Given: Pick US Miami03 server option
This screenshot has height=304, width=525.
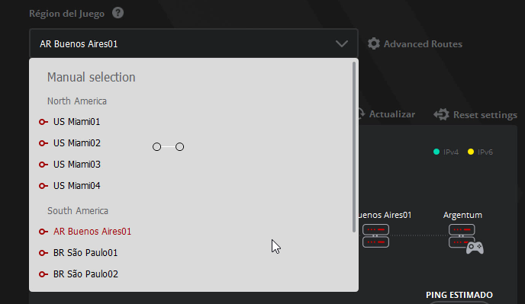Looking at the screenshot, I should tap(76, 165).
